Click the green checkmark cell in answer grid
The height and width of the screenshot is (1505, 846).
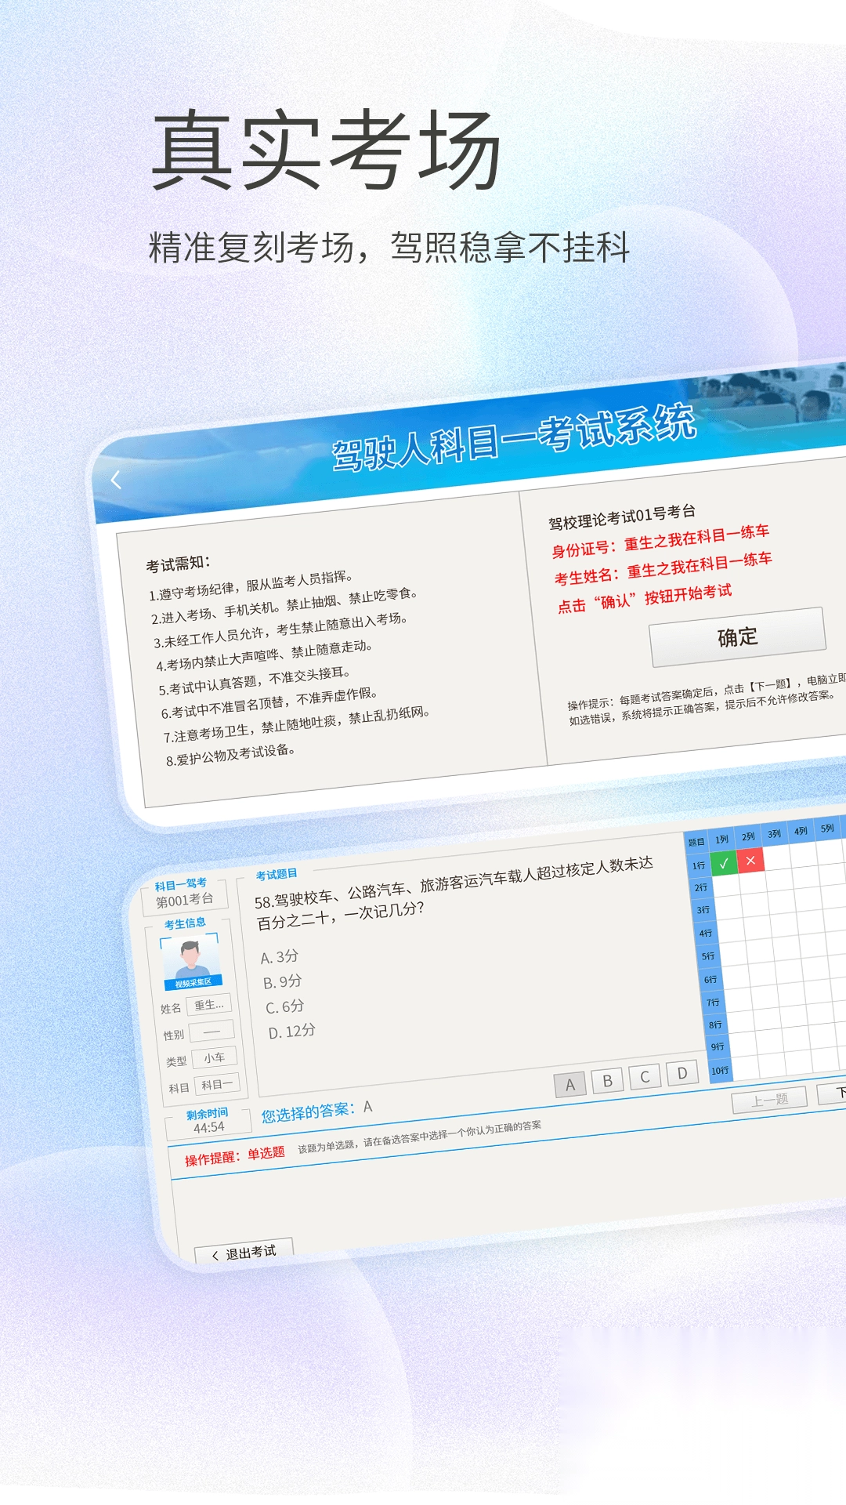pyautogui.click(x=724, y=863)
